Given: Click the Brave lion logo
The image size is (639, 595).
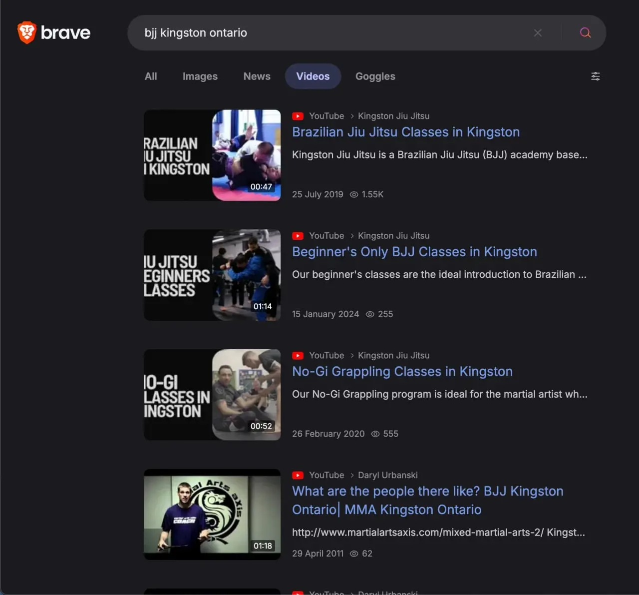Looking at the screenshot, I should 27,32.
